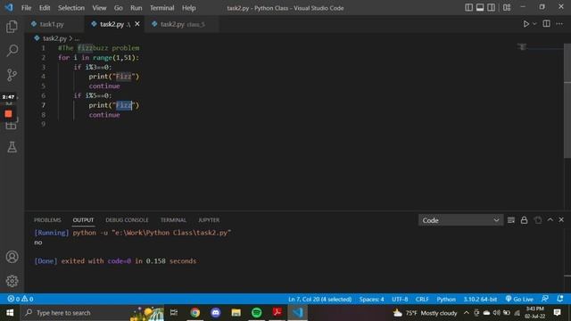The image size is (571, 321).
Task: Open Source Control view
Action: point(12,75)
